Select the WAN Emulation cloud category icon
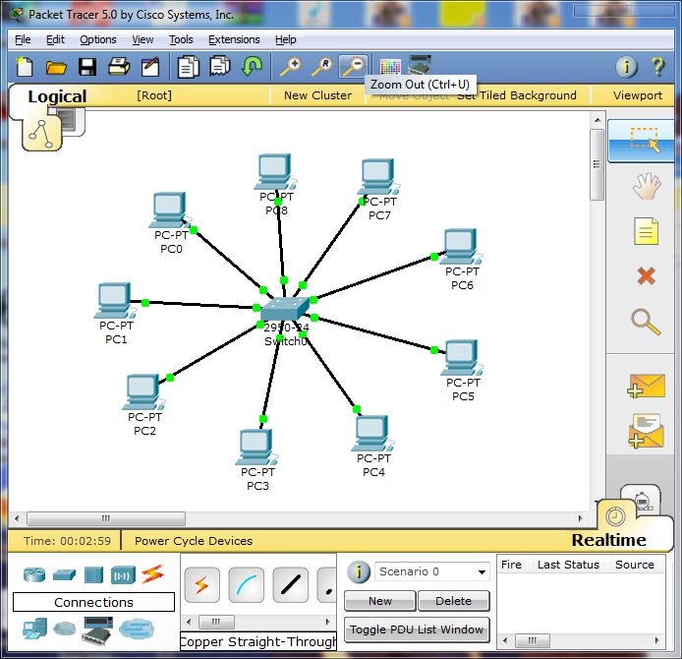682x659 pixels. click(65, 629)
